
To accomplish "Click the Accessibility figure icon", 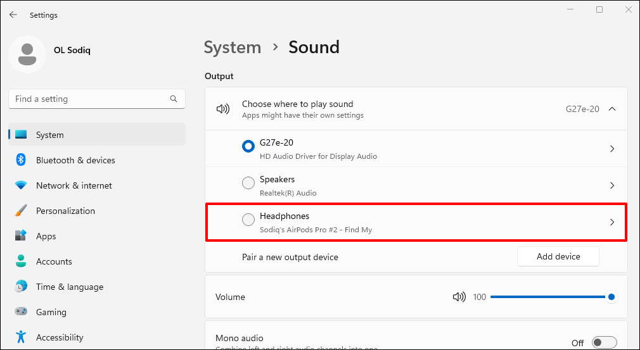I will (x=21, y=337).
